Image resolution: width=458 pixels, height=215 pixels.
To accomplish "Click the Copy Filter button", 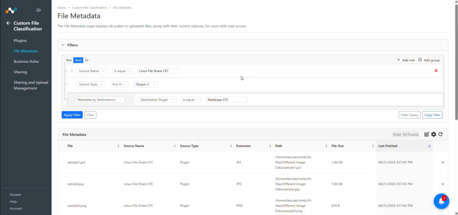I will pyautogui.click(x=432, y=115).
